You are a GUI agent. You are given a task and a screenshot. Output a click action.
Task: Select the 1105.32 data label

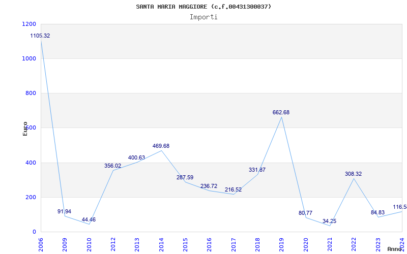point(40,36)
